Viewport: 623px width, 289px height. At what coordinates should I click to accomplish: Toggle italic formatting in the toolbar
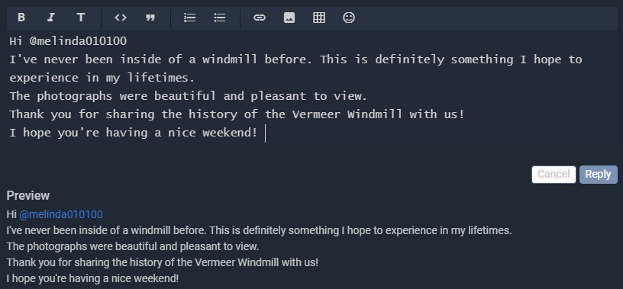[51, 18]
